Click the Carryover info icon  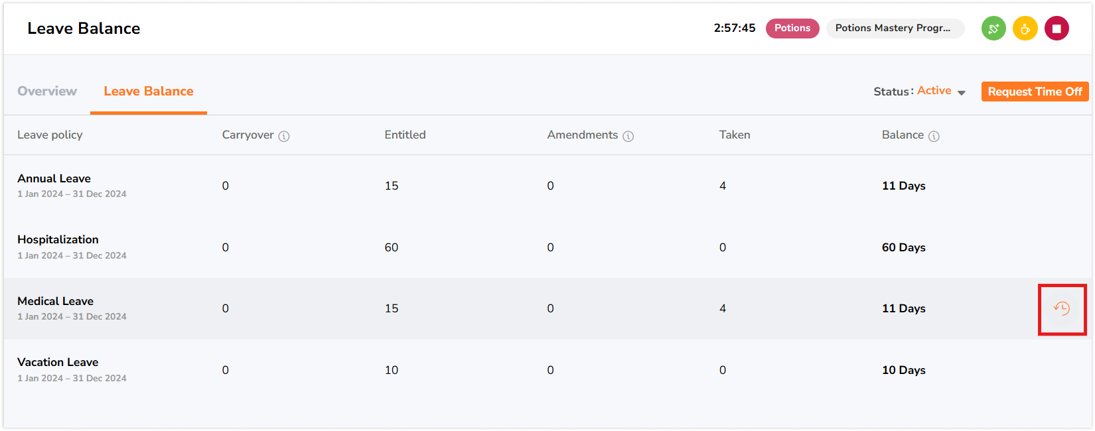pos(284,136)
